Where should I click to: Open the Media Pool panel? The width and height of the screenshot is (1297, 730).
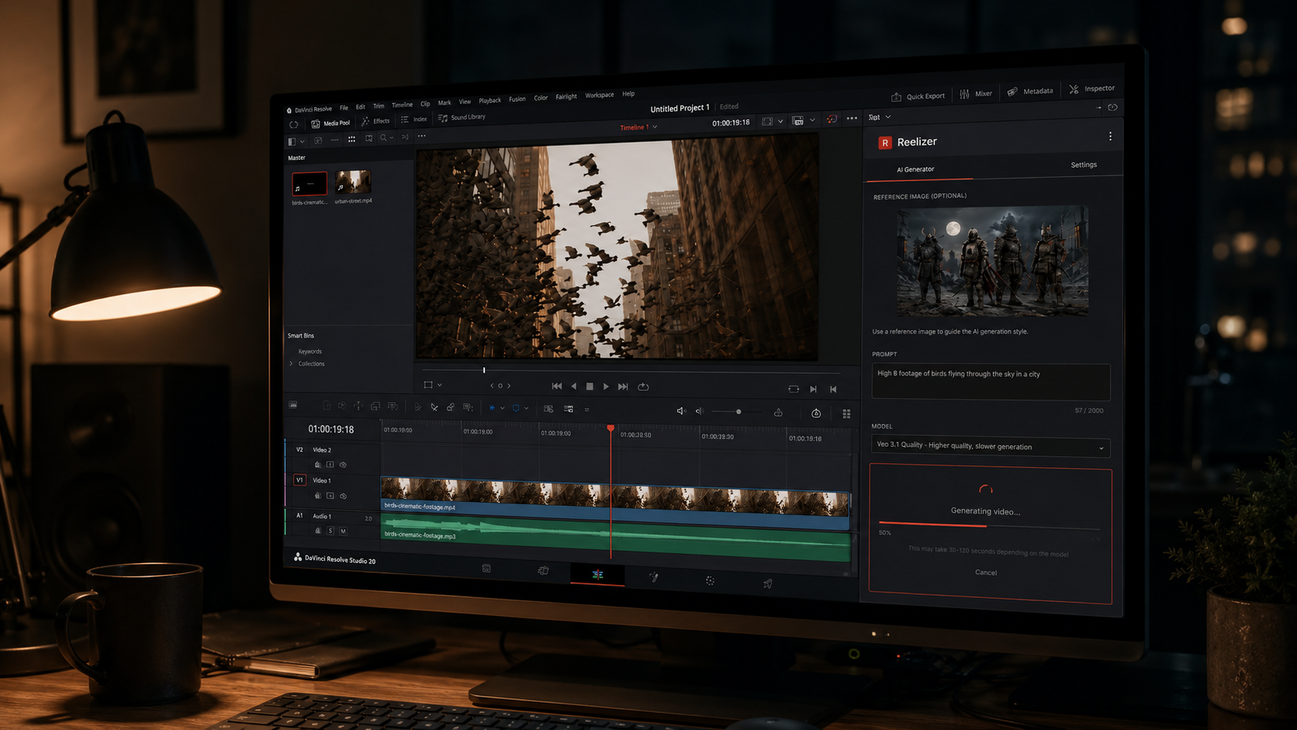click(x=331, y=123)
